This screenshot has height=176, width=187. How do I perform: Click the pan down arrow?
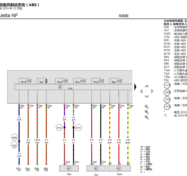point(147,96)
